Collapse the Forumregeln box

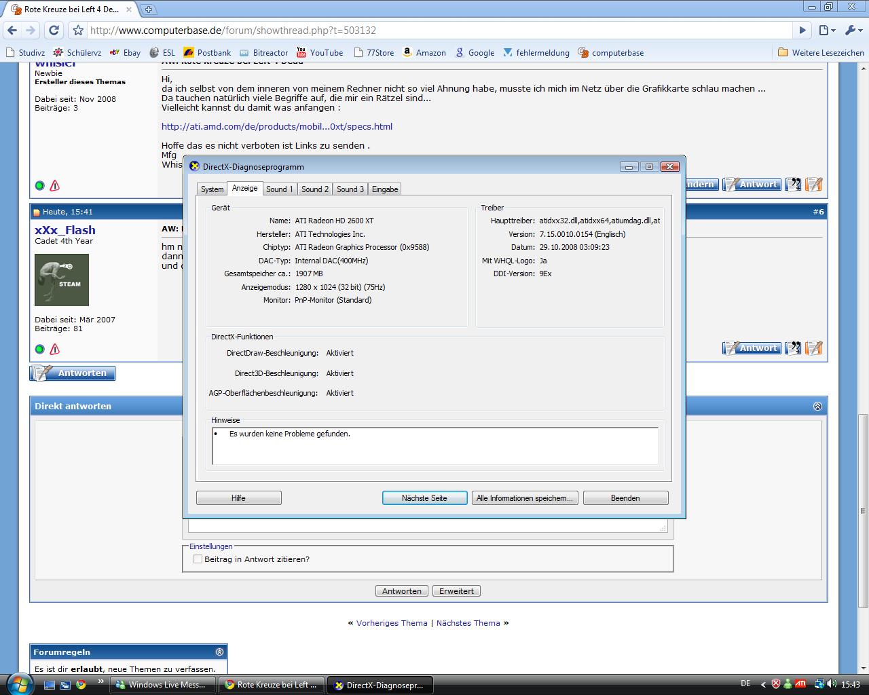[219, 652]
